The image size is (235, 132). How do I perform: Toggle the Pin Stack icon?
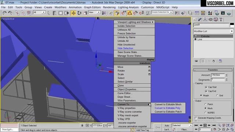[196, 61]
